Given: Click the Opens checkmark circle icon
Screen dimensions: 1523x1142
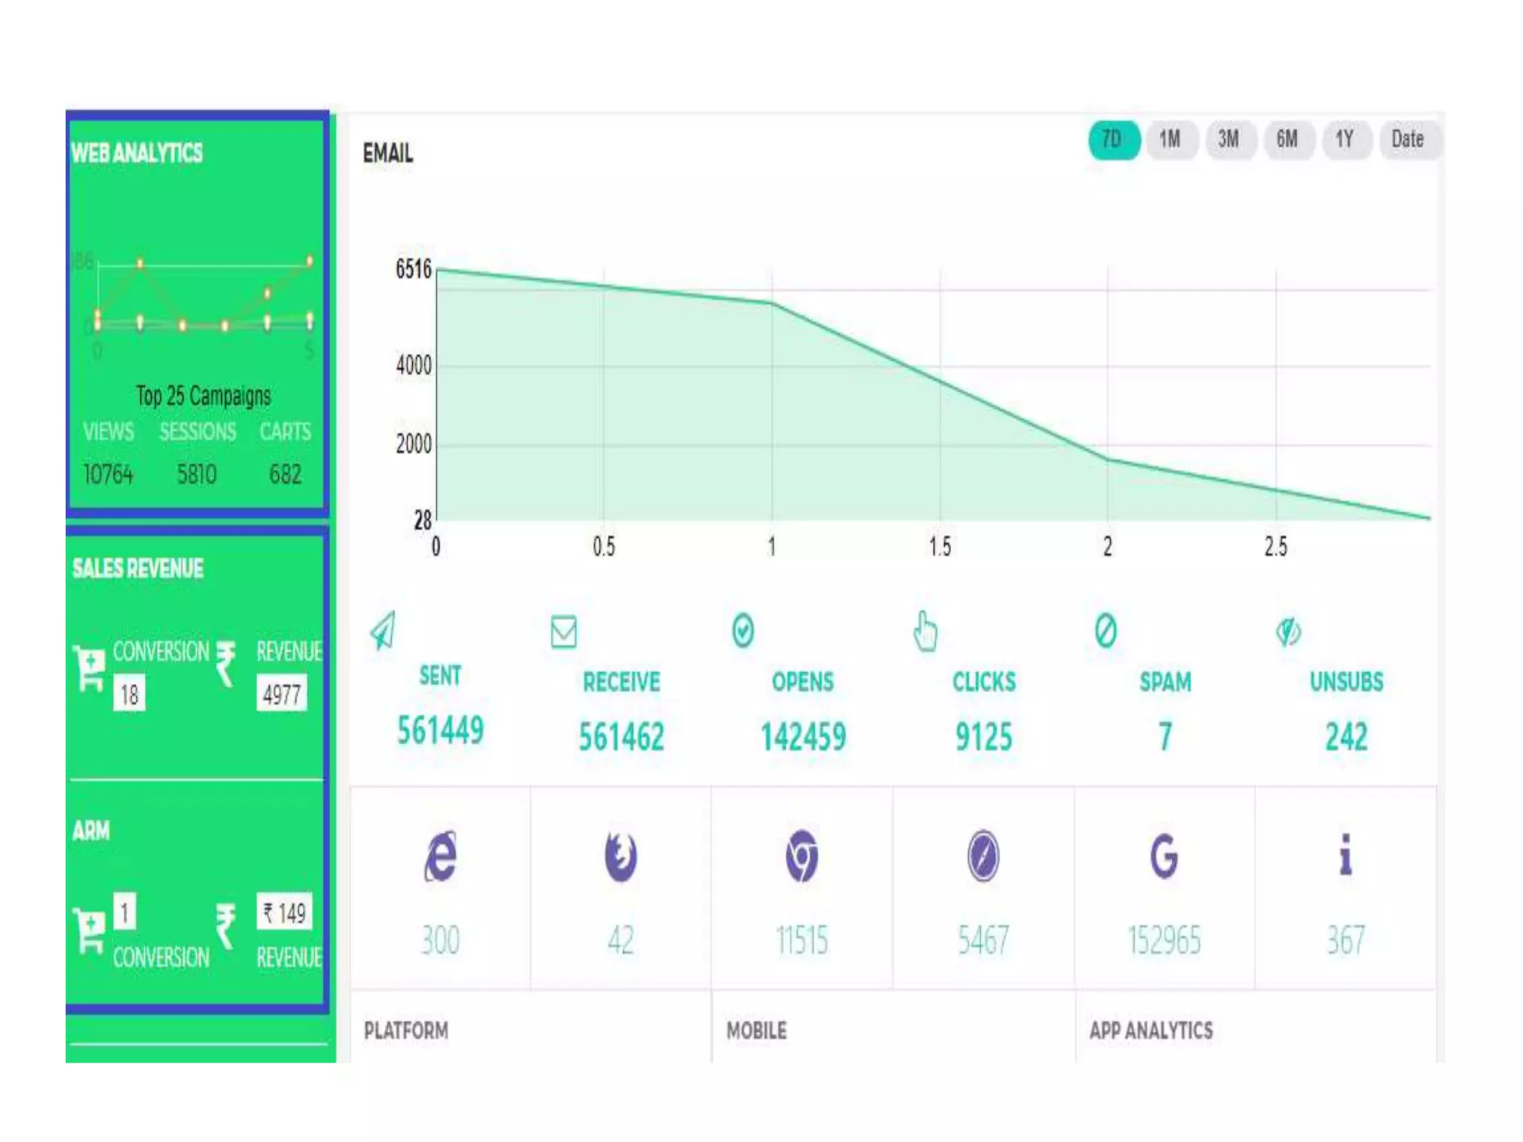Looking at the screenshot, I should 743,631.
